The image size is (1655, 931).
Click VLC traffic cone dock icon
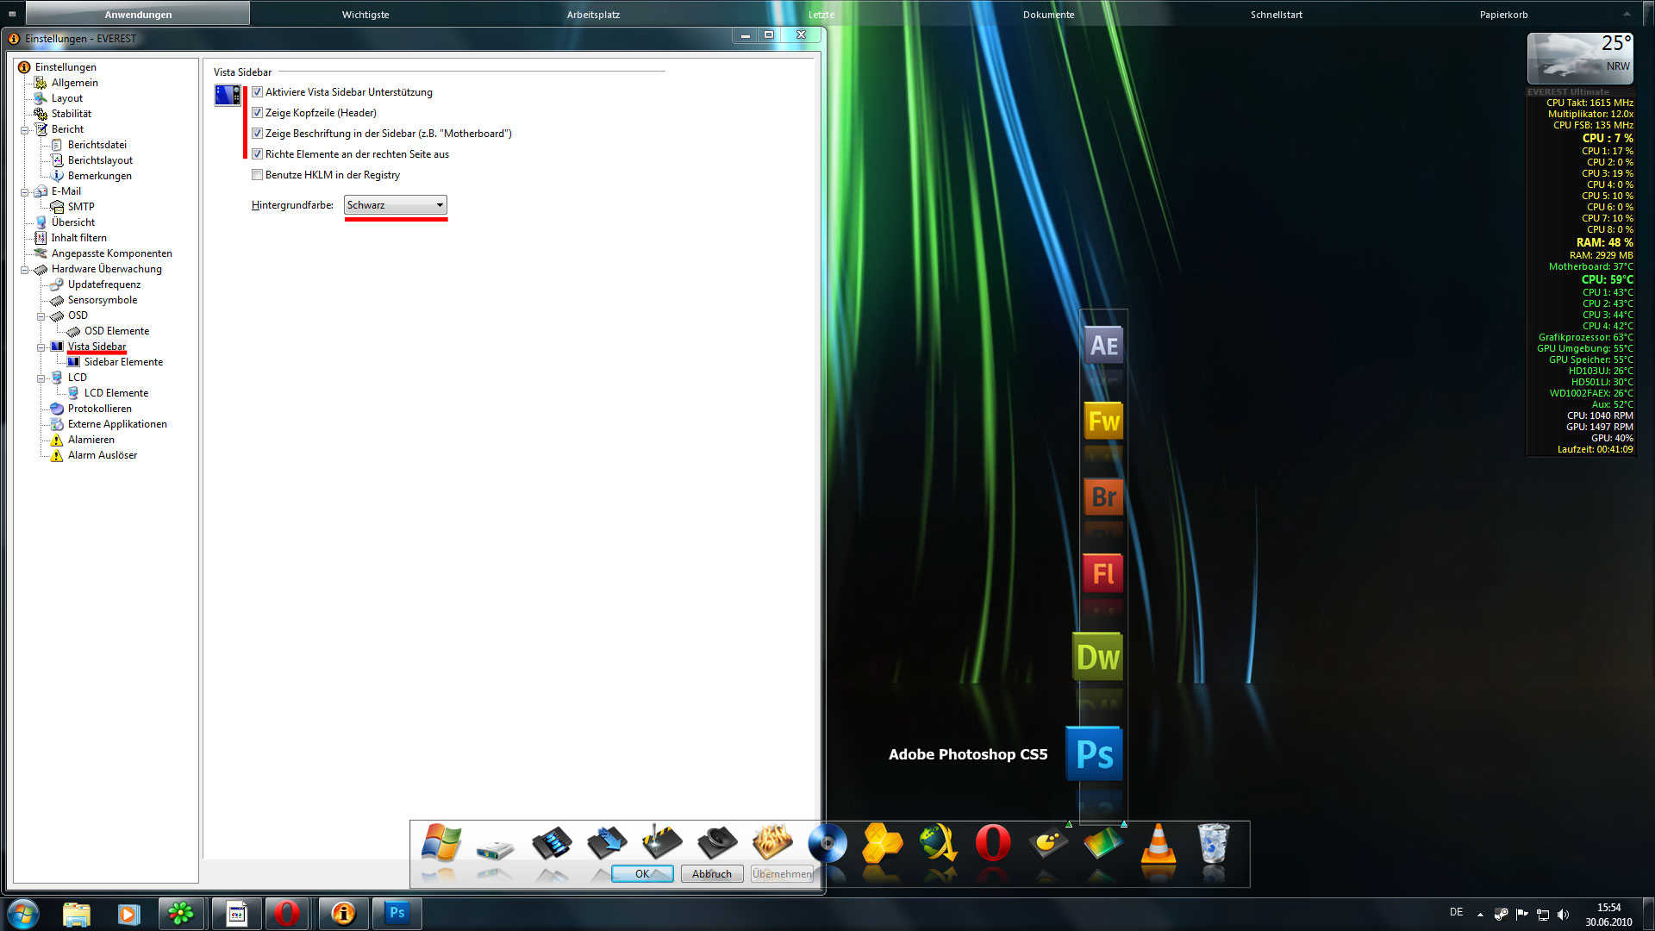click(1158, 843)
